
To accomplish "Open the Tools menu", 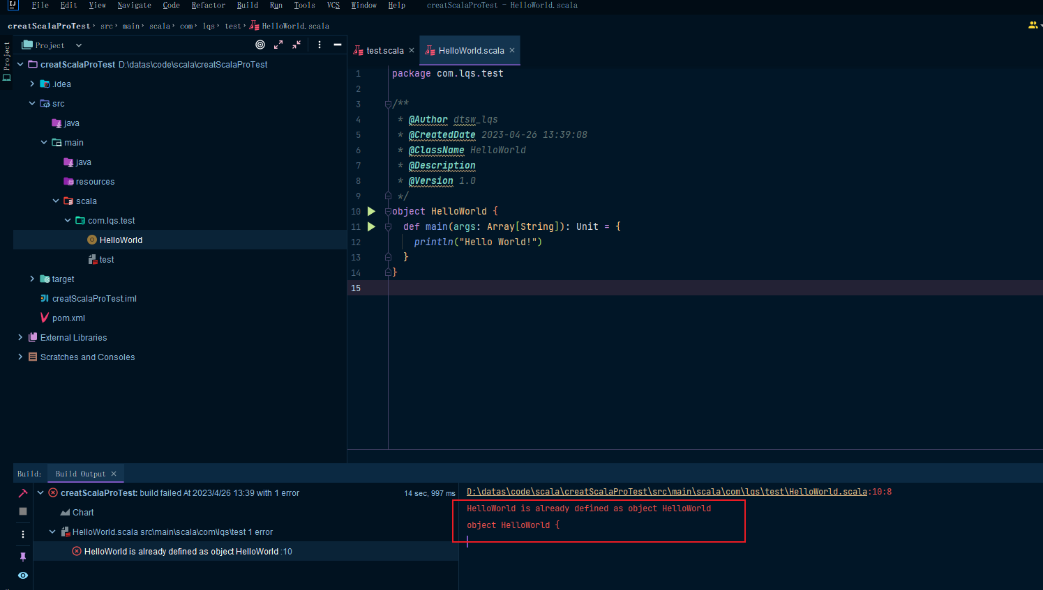I will coord(304,5).
